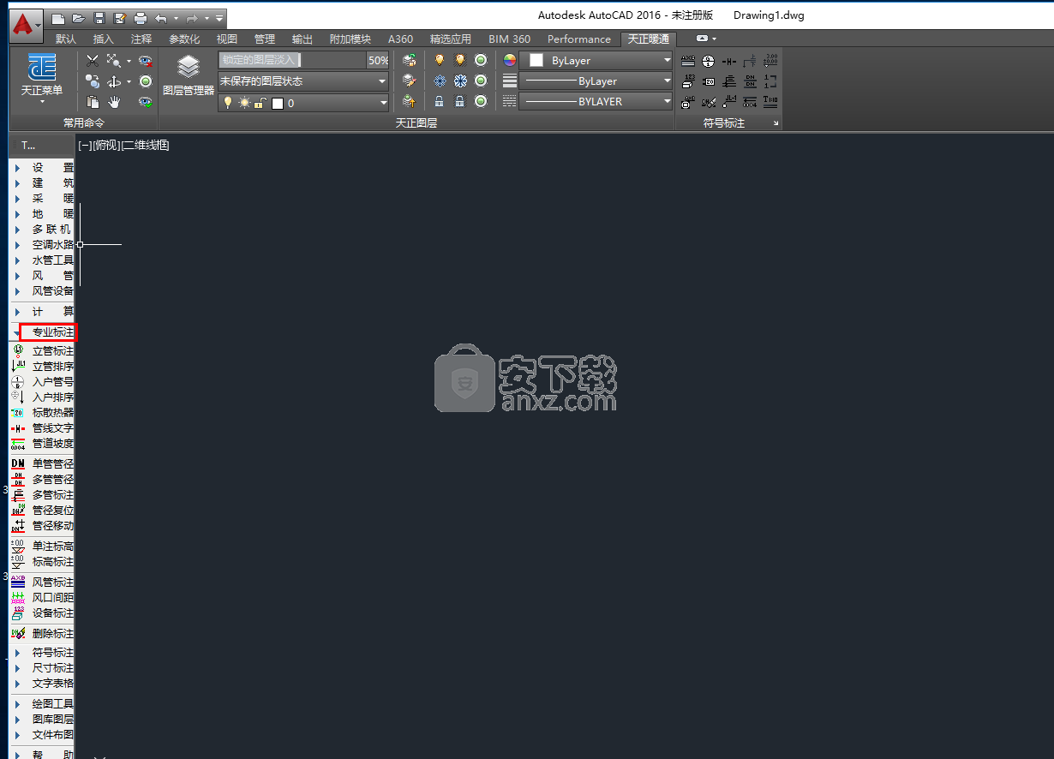Open the color ByLayer dropdown
Screen dimensions: 1054x759
596,61
